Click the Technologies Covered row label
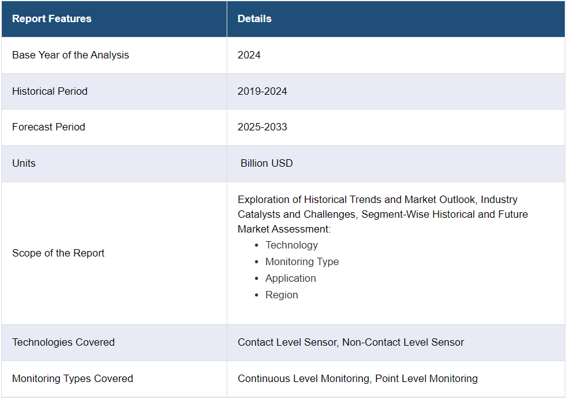The image size is (566, 398). pyautogui.click(x=63, y=342)
